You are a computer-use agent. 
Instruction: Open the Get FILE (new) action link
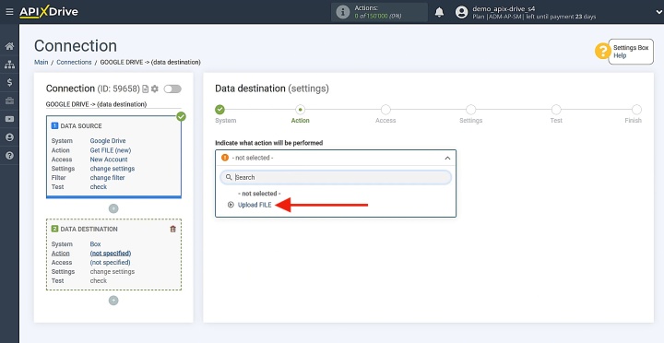tap(111, 150)
